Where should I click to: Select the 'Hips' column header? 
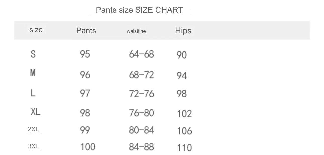point(183,31)
